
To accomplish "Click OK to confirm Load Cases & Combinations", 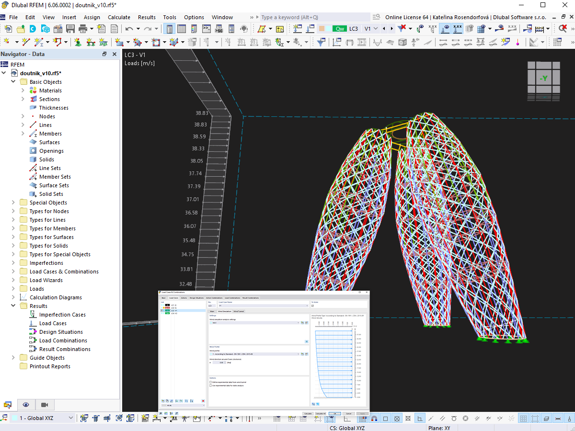I will [x=334, y=413].
